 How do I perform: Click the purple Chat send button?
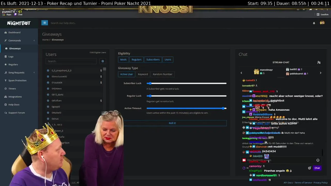317,168
